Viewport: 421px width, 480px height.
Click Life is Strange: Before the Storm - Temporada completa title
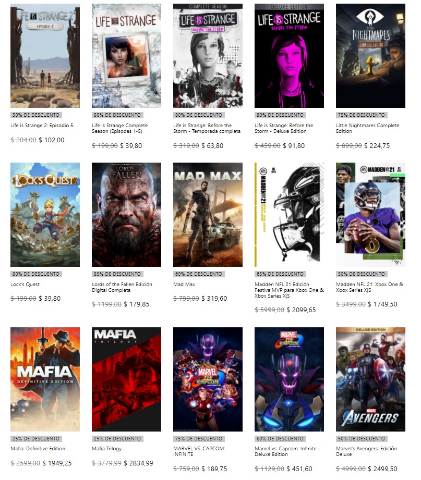[x=207, y=128]
